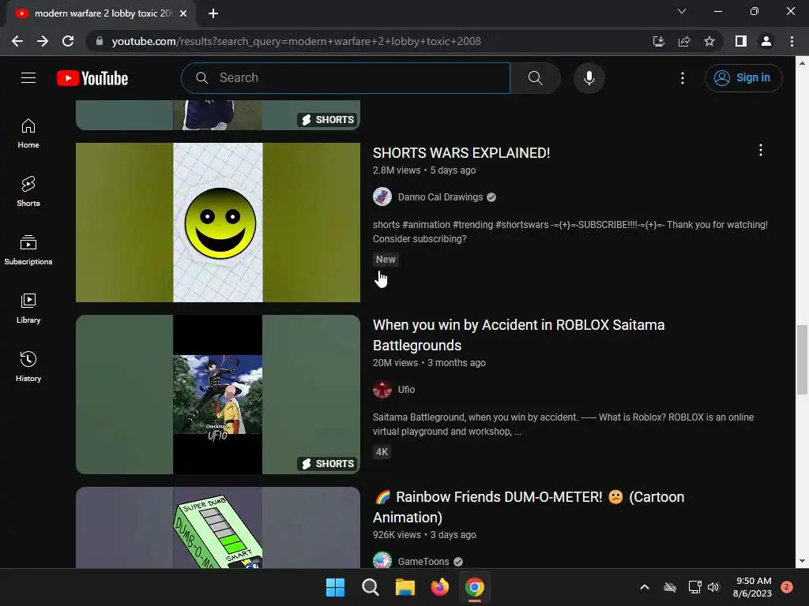Open When you win by Accident ROBLOX title
This screenshot has height=606, width=809.
[518, 335]
